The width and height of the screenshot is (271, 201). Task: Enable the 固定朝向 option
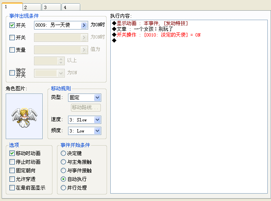coord(12,170)
